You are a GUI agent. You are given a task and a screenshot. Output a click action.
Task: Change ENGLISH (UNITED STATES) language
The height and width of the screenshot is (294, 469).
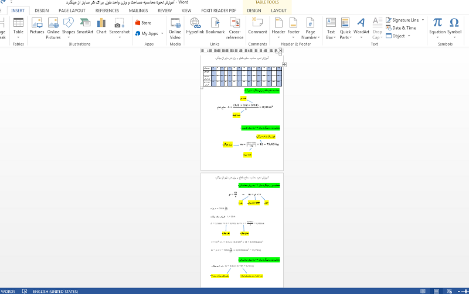tap(55, 291)
